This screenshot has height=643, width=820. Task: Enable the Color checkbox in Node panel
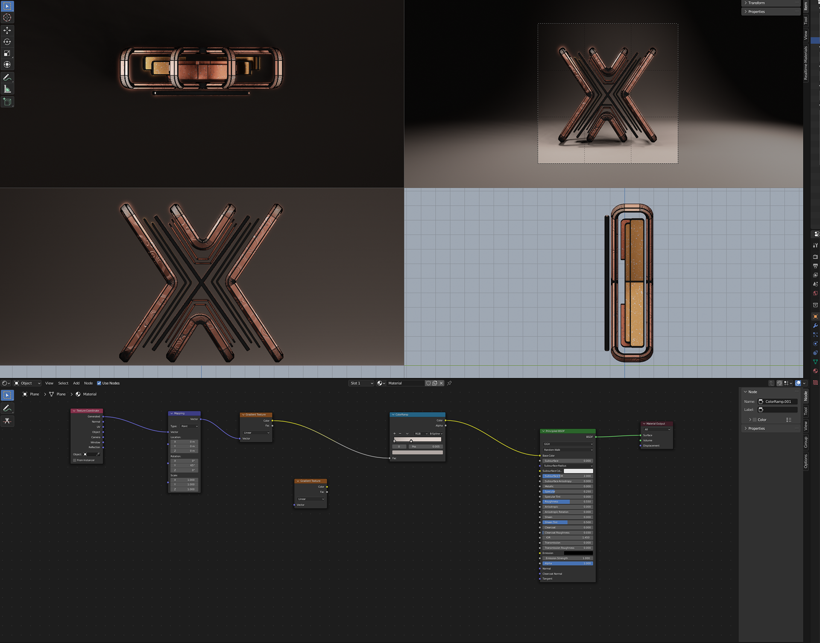point(755,420)
